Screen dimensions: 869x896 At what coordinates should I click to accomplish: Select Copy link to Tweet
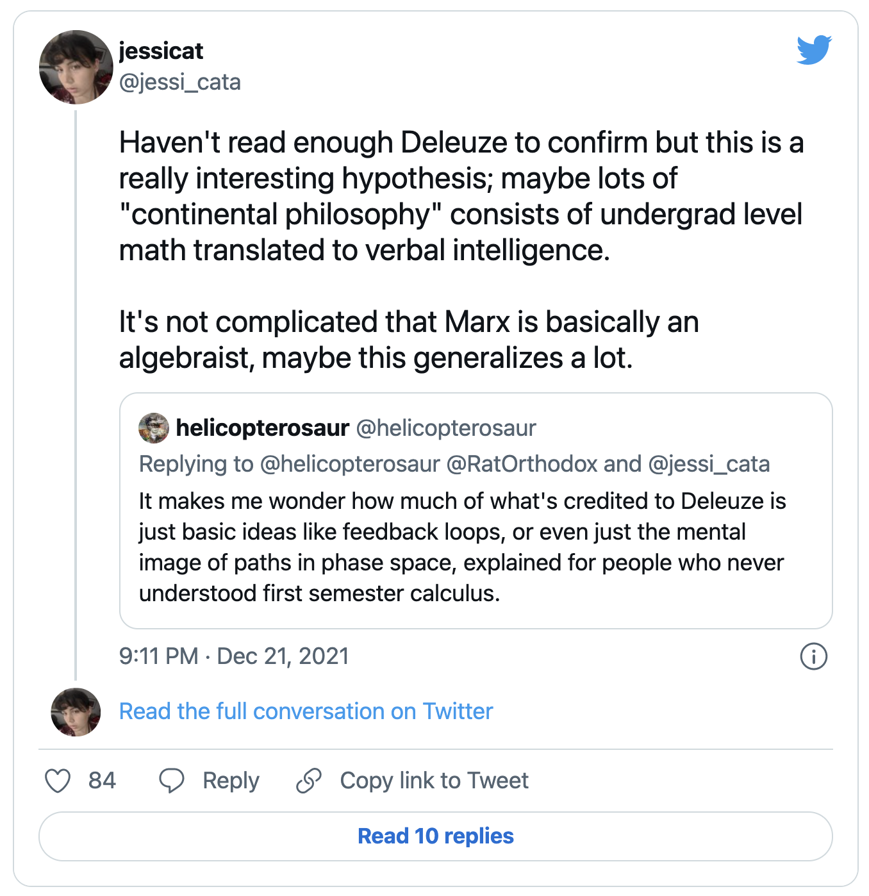(x=434, y=781)
